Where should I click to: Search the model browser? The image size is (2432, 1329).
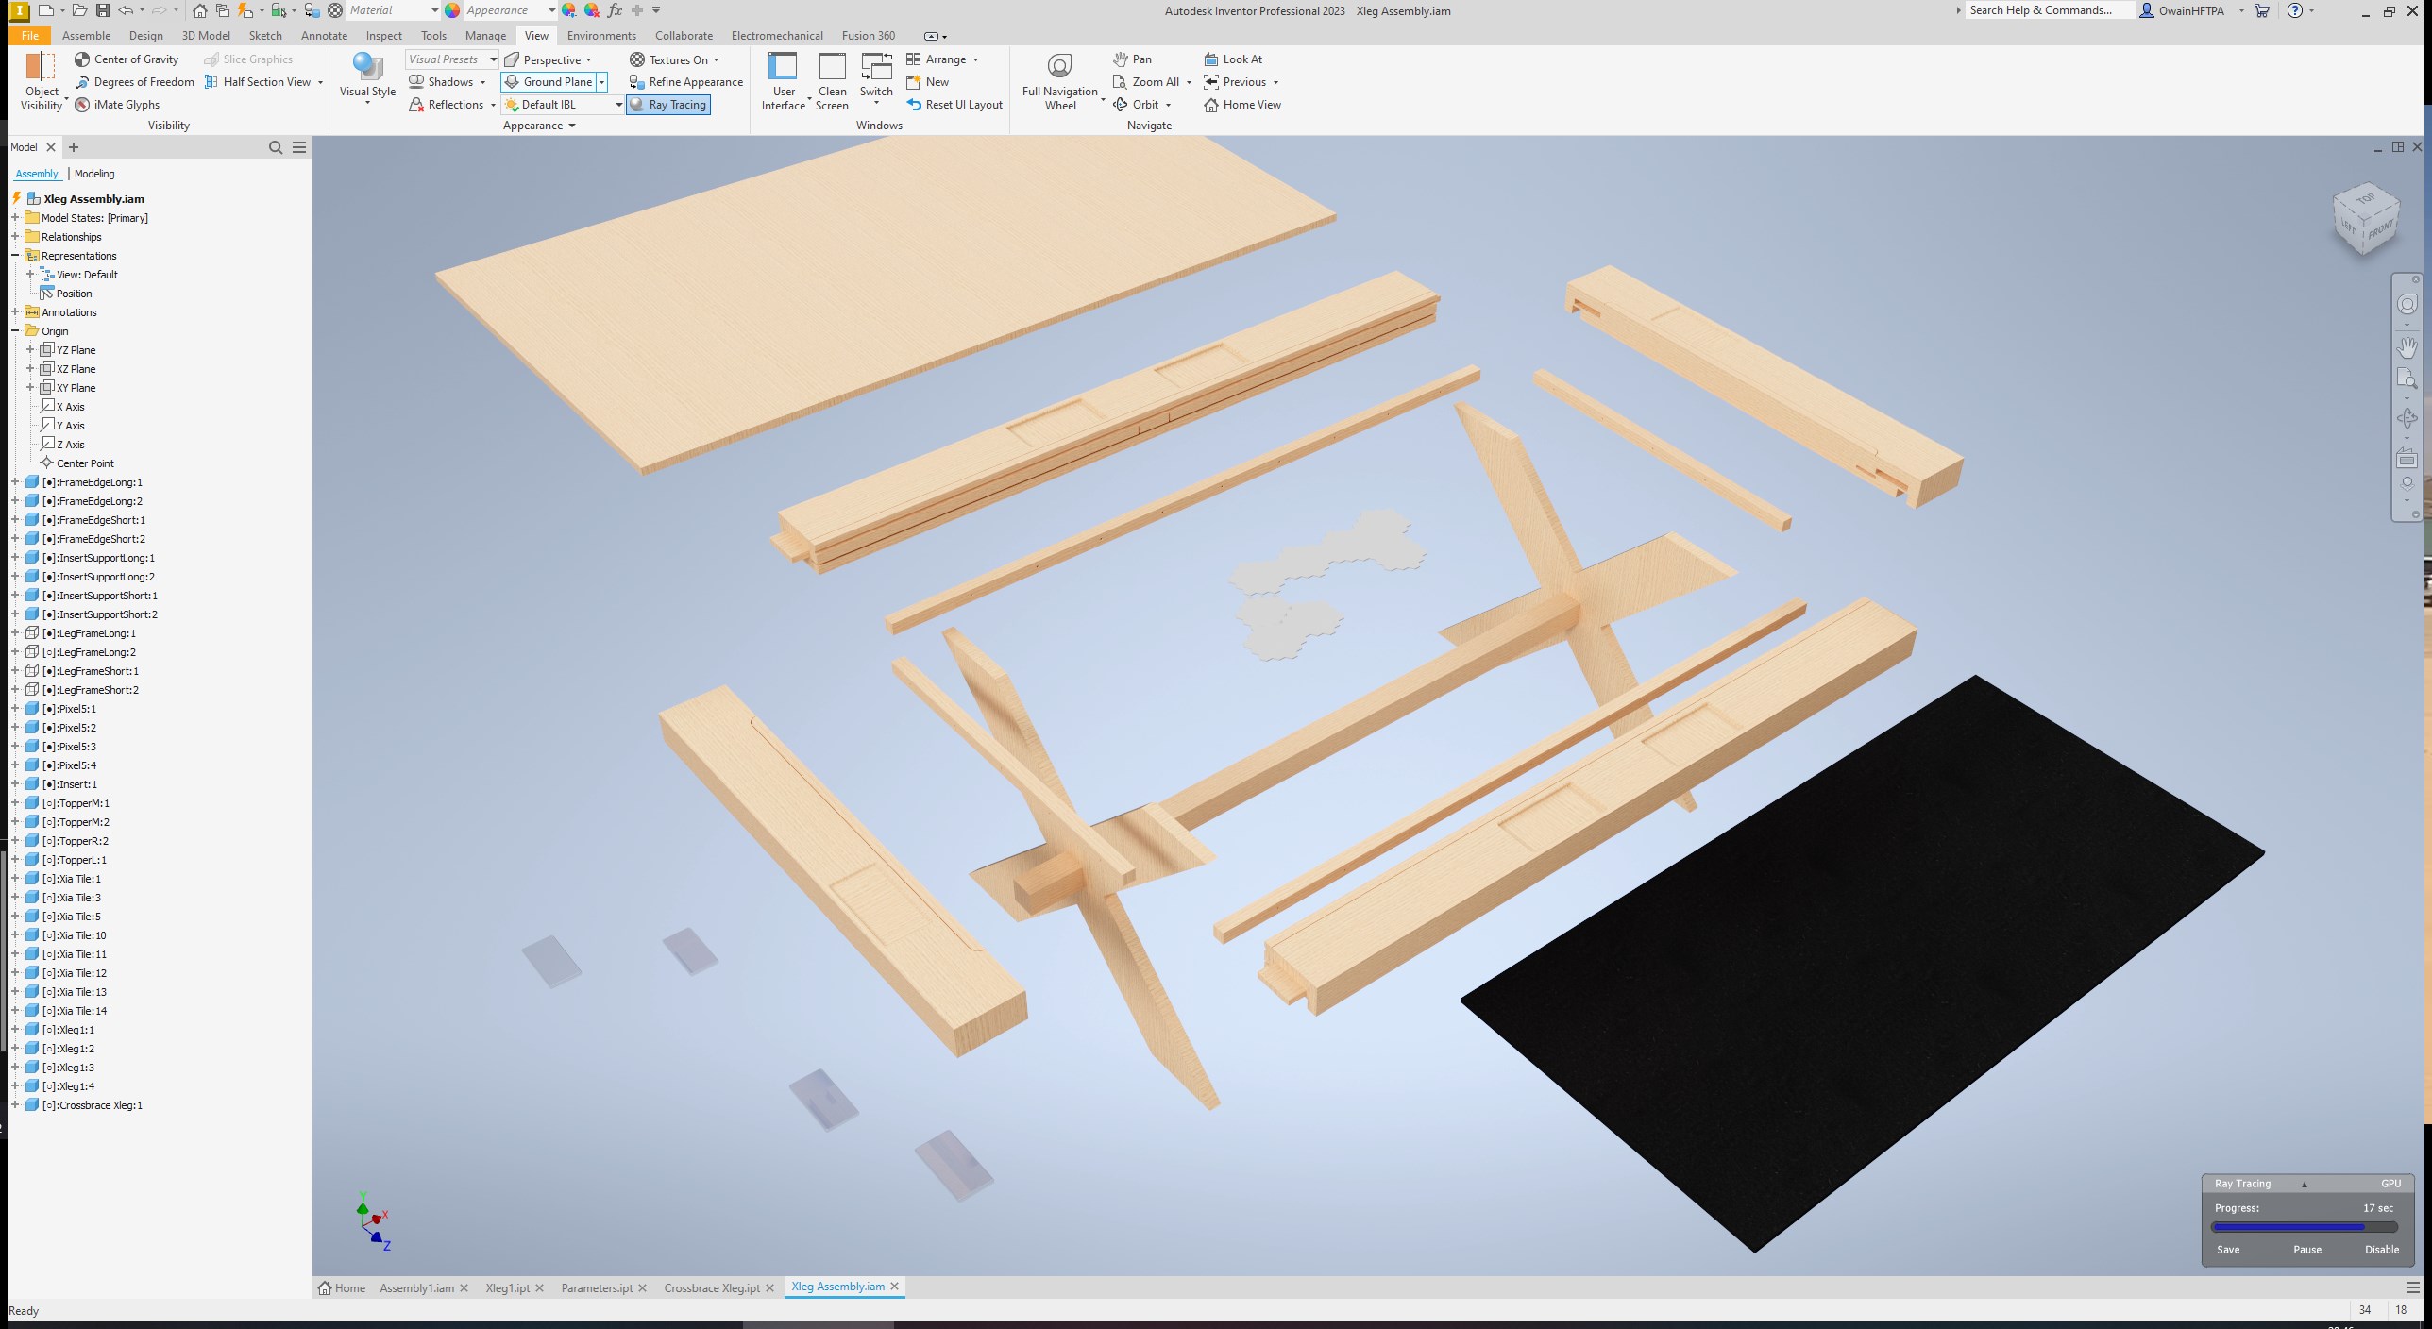[276, 147]
